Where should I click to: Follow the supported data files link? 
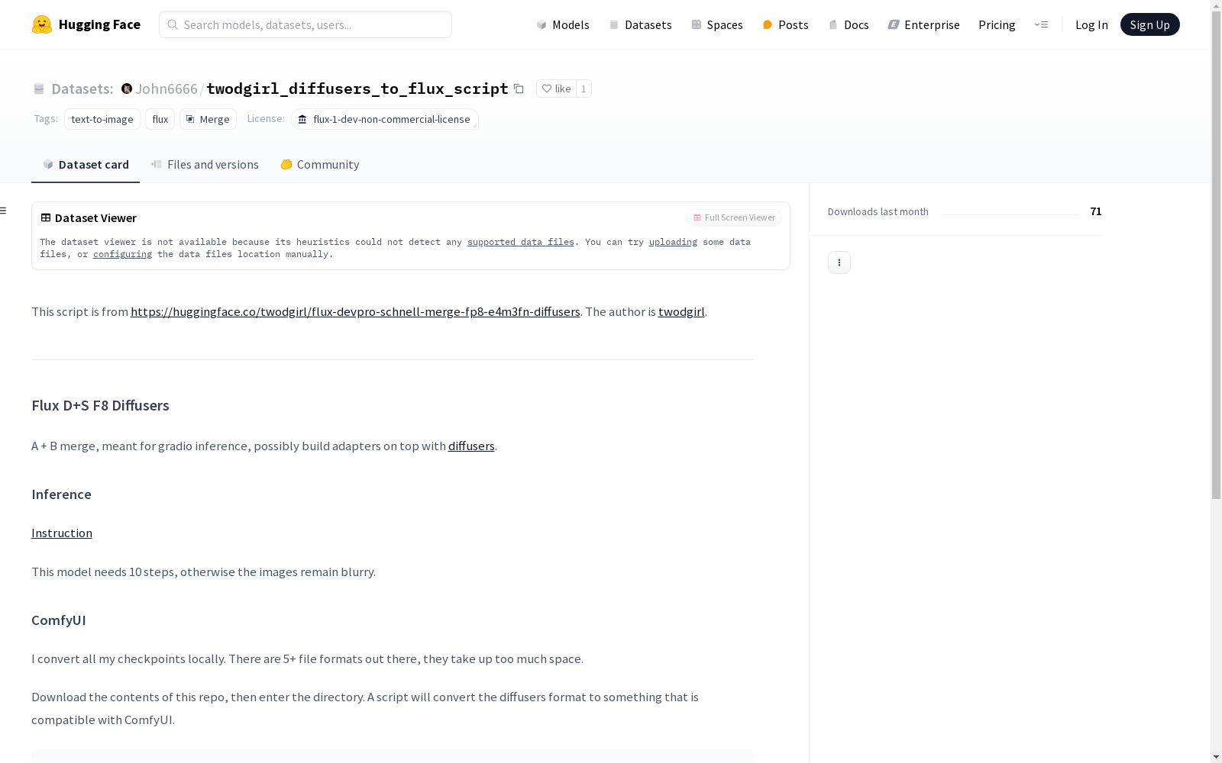click(520, 242)
